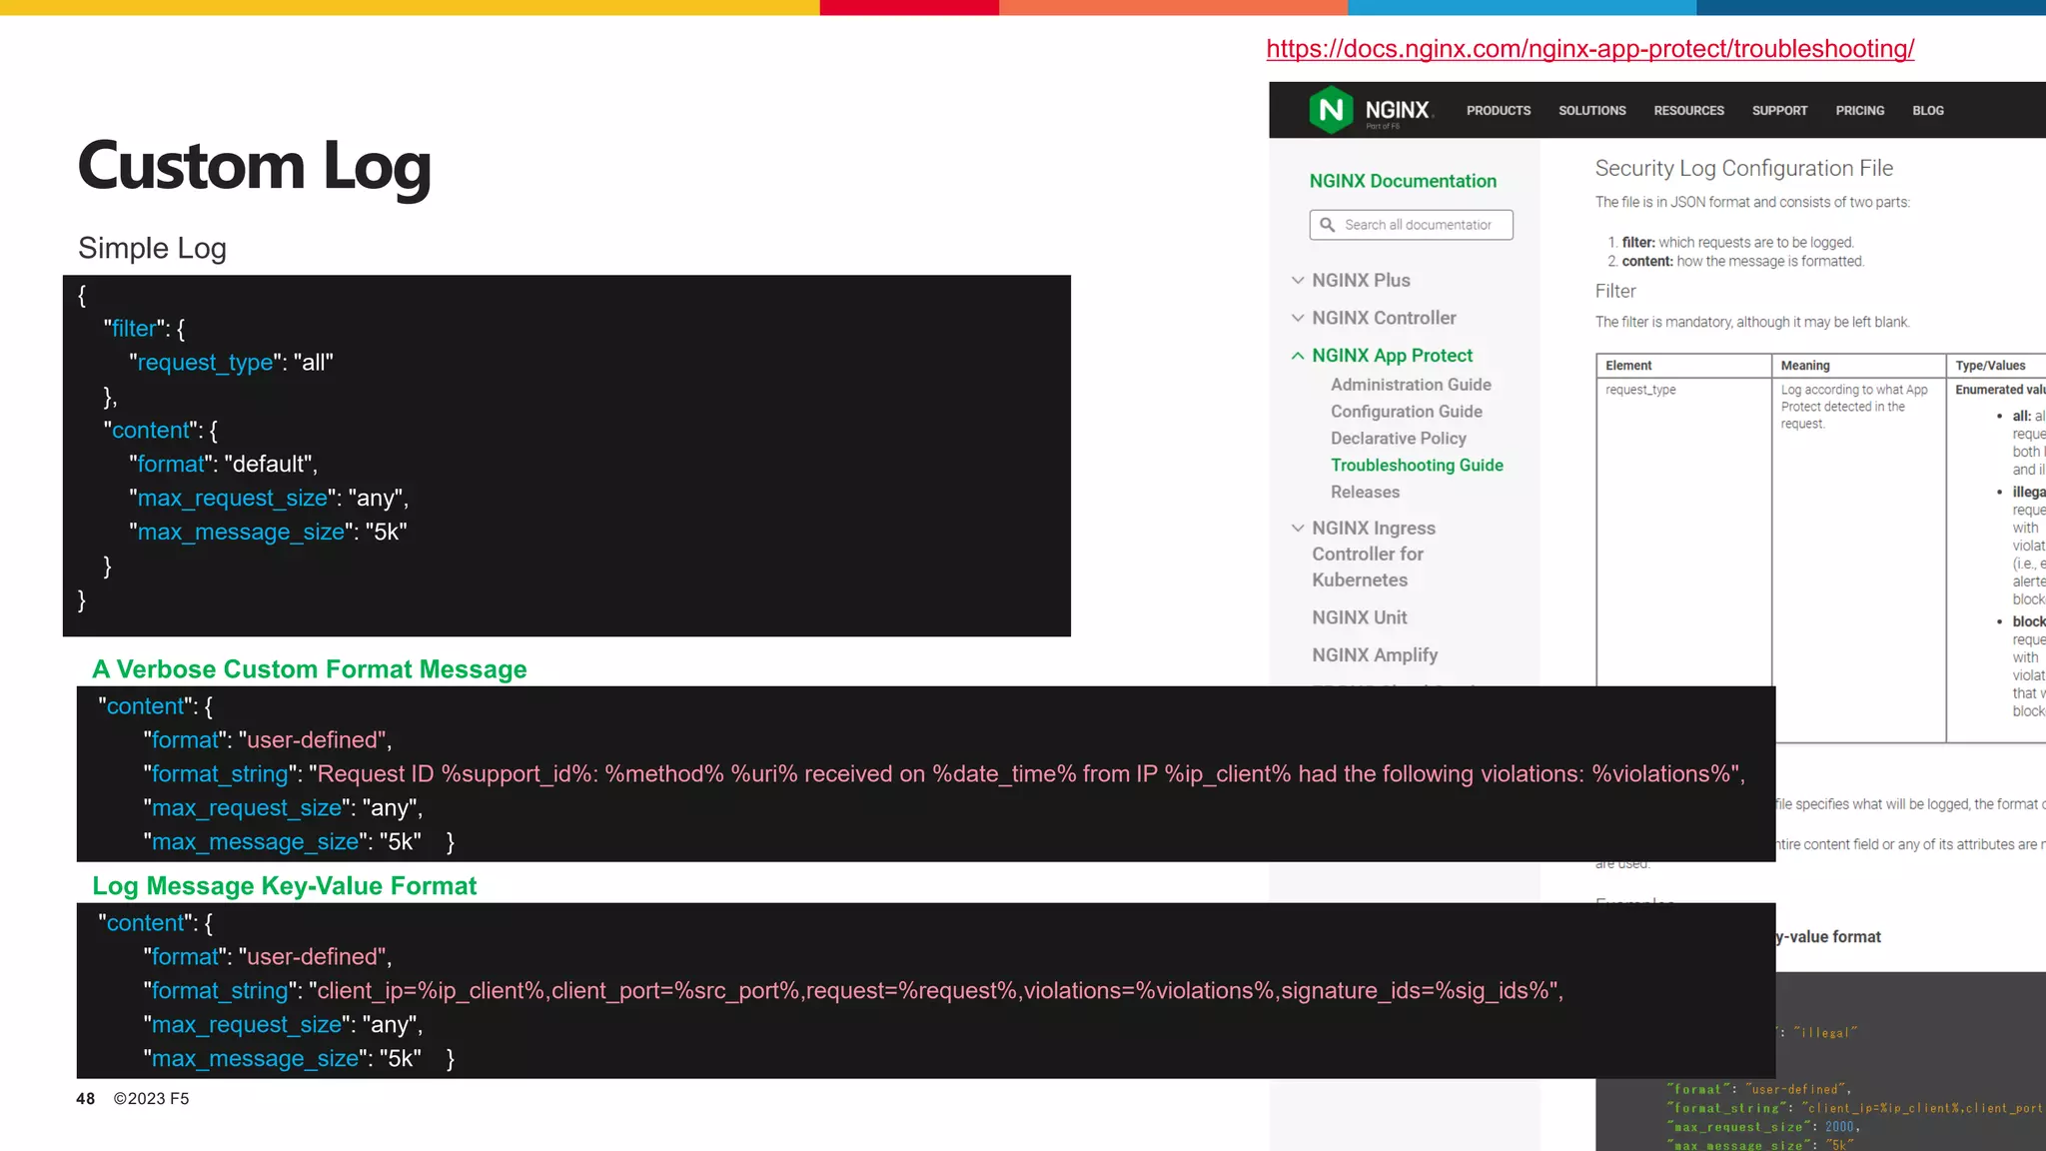Click the NGINX Documentation heading link
The height and width of the screenshot is (1151, 2046).
tap(1403, 181)
